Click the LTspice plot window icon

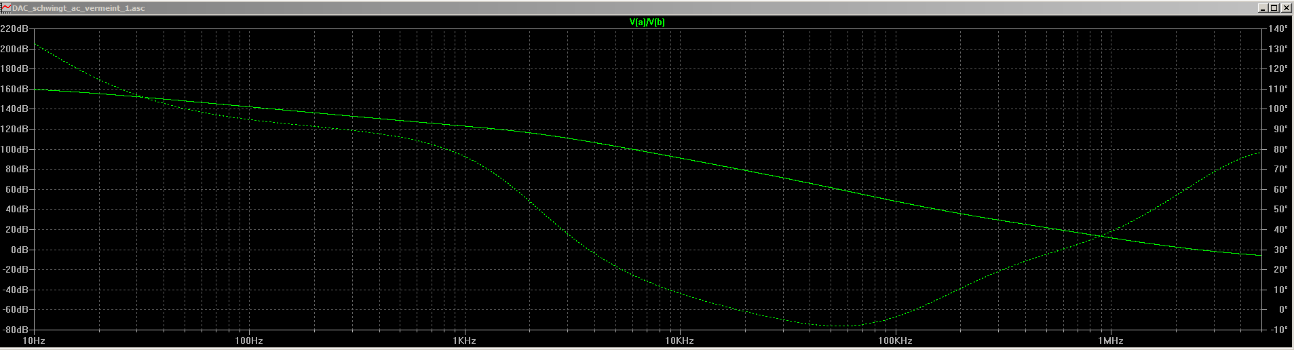point(6,8)
